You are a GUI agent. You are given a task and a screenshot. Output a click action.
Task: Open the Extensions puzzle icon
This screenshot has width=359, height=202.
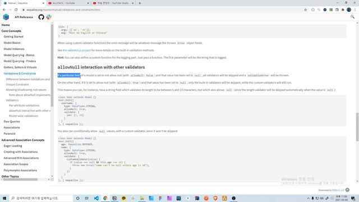point(343,10)
